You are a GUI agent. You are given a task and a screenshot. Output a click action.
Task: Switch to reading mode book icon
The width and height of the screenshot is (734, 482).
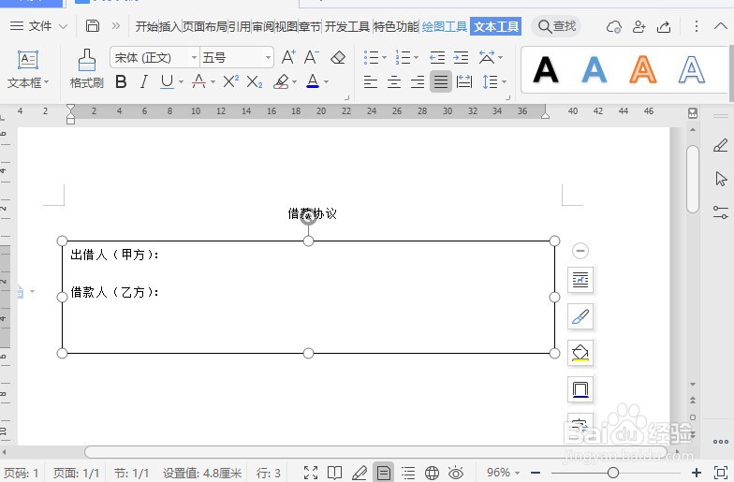[335, 473]
